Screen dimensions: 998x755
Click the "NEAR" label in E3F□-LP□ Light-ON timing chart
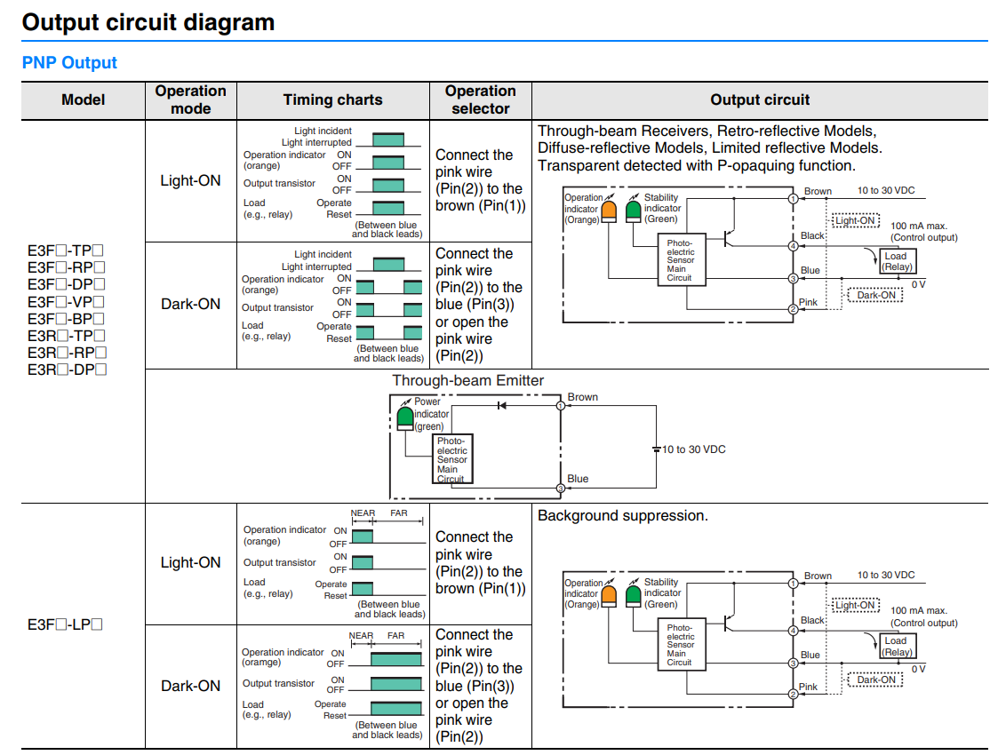363,513
